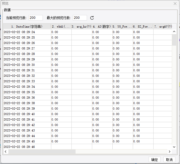Click cell 2023-02-22 08:29:33

tap(27, 81)
